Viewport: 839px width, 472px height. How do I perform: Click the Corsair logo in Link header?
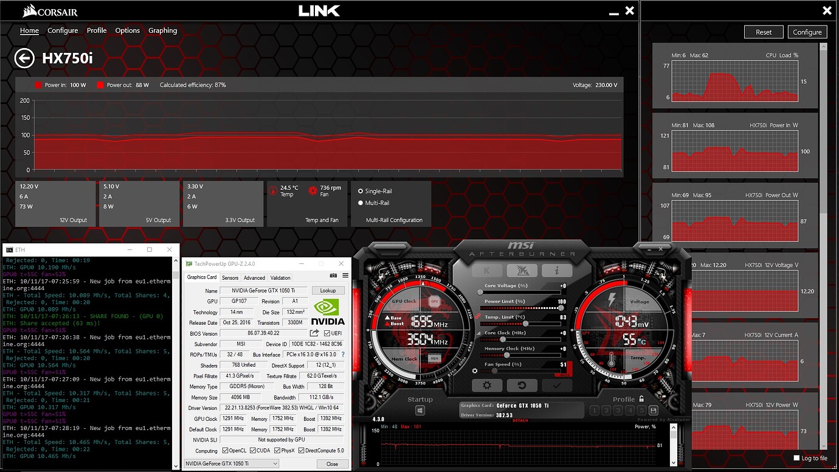[50, 11]
